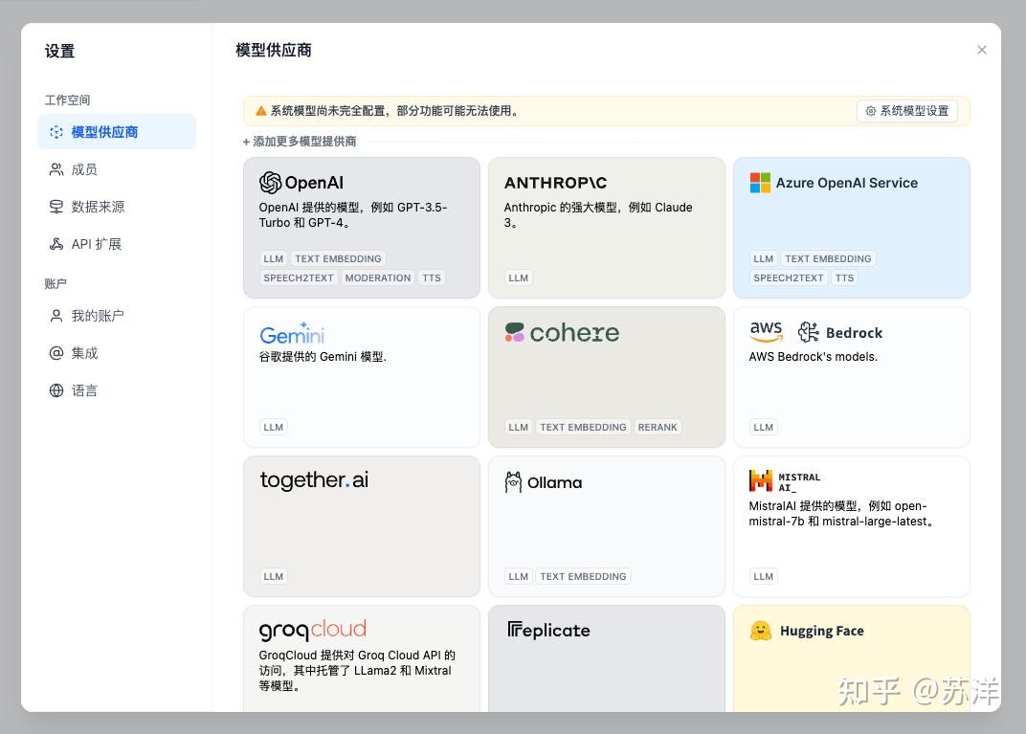Click the Mistral AI logo icon

761,480
